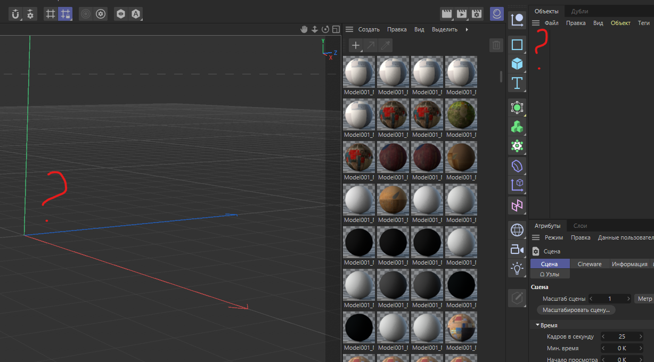Viewport: 654px width, 362px height.
Task: Open the green effector gear icon
Action: pyautogui.click(x=517, y=146)
